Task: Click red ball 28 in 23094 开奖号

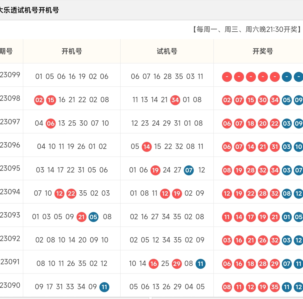Action: click(263, 193)
